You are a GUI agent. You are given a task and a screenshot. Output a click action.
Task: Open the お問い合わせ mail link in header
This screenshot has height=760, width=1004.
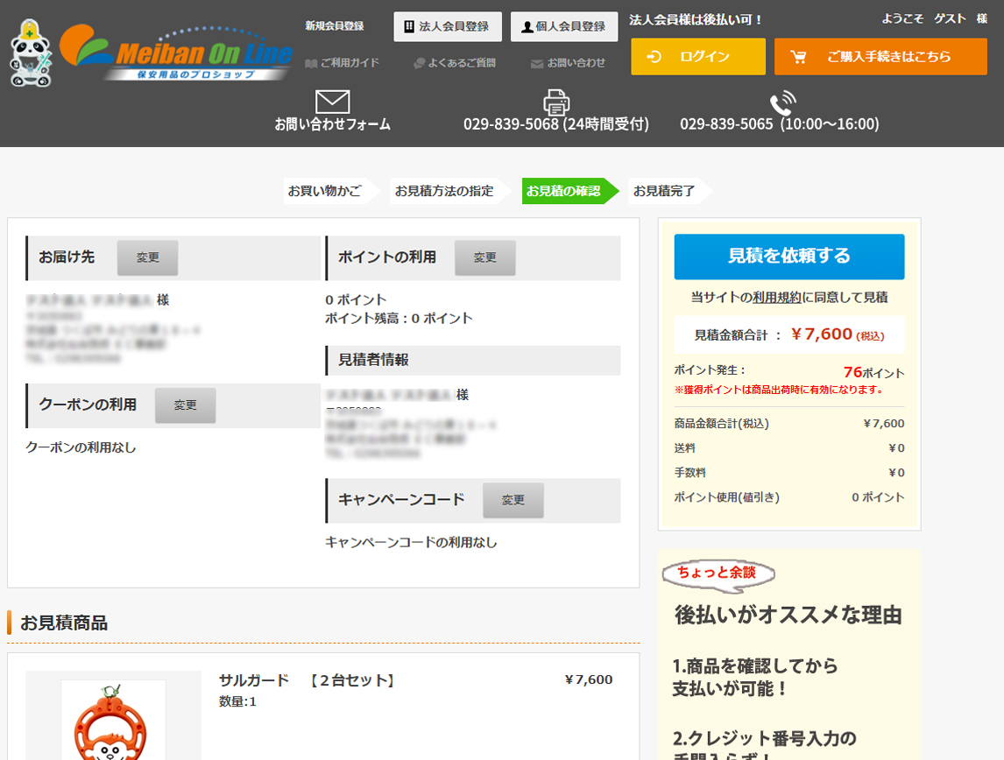pos(569,63)
